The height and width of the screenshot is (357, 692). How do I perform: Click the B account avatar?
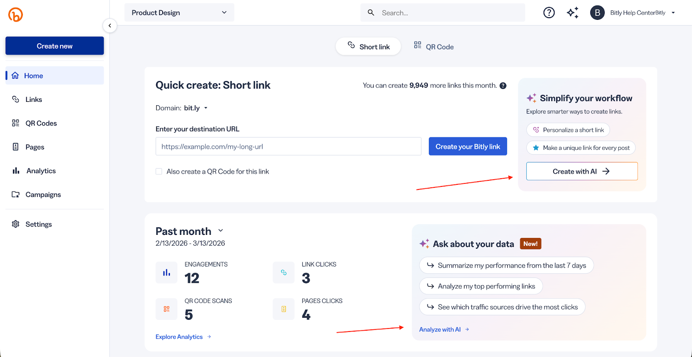(x=597, y=13)
